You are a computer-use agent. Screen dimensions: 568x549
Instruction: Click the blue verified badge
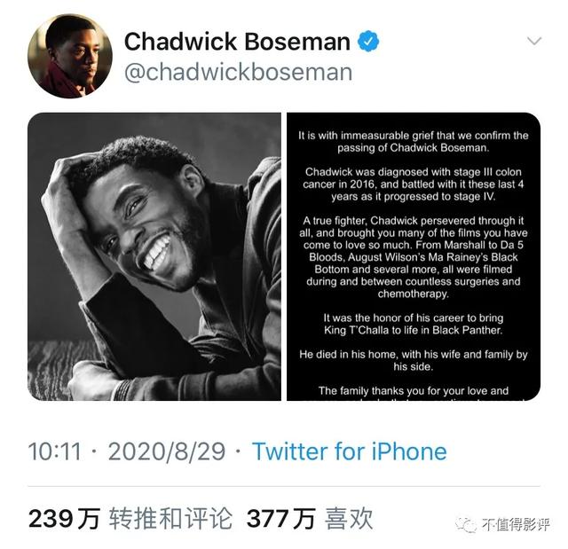click(368, 42)
